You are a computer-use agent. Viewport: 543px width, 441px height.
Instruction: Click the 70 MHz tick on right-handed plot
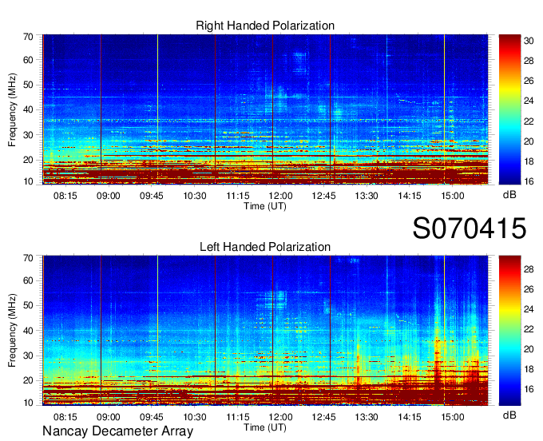pyautogui.click(x=28, y=37)
